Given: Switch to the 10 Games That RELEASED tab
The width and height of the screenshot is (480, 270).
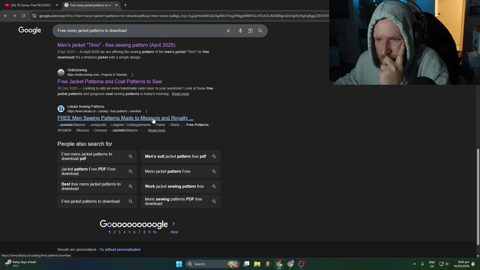Looking at the screenshot, I should [31, 5].
